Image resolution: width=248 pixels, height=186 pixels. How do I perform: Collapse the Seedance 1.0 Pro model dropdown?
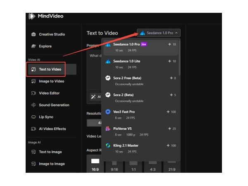click(x=159, y=33)
